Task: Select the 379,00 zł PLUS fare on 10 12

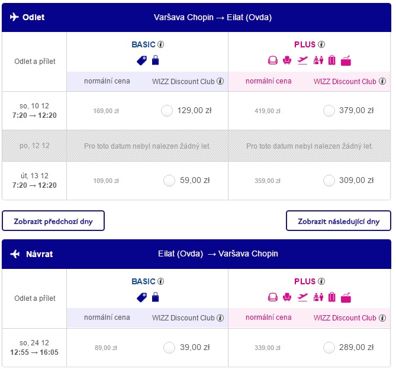Action: click(x=329, y=111)
